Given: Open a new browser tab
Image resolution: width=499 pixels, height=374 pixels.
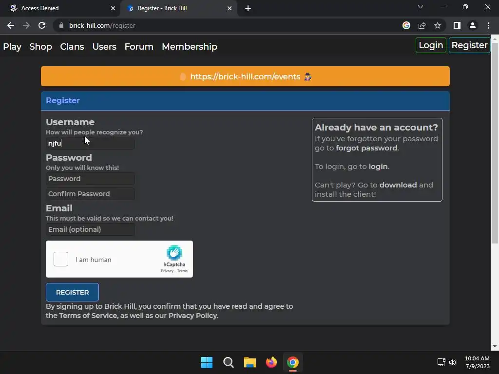Looking at the screenshot, I should point(248,8).
